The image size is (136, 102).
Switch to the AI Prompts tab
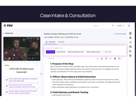tap(50, 42)
